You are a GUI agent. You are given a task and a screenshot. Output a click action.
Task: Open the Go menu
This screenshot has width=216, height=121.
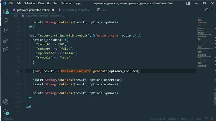click(49, 3)
